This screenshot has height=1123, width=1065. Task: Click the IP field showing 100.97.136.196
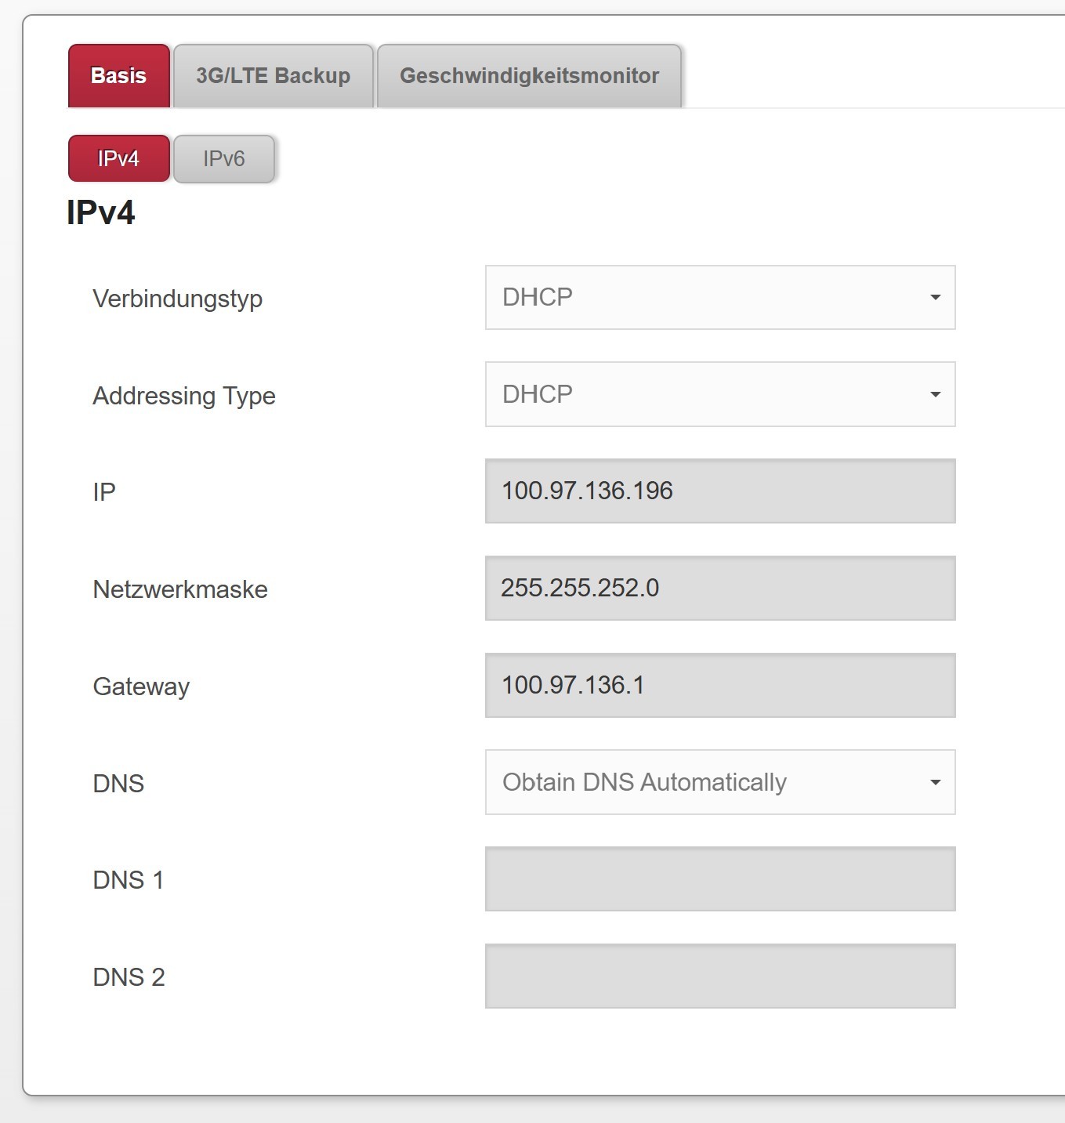click(719, 491)
